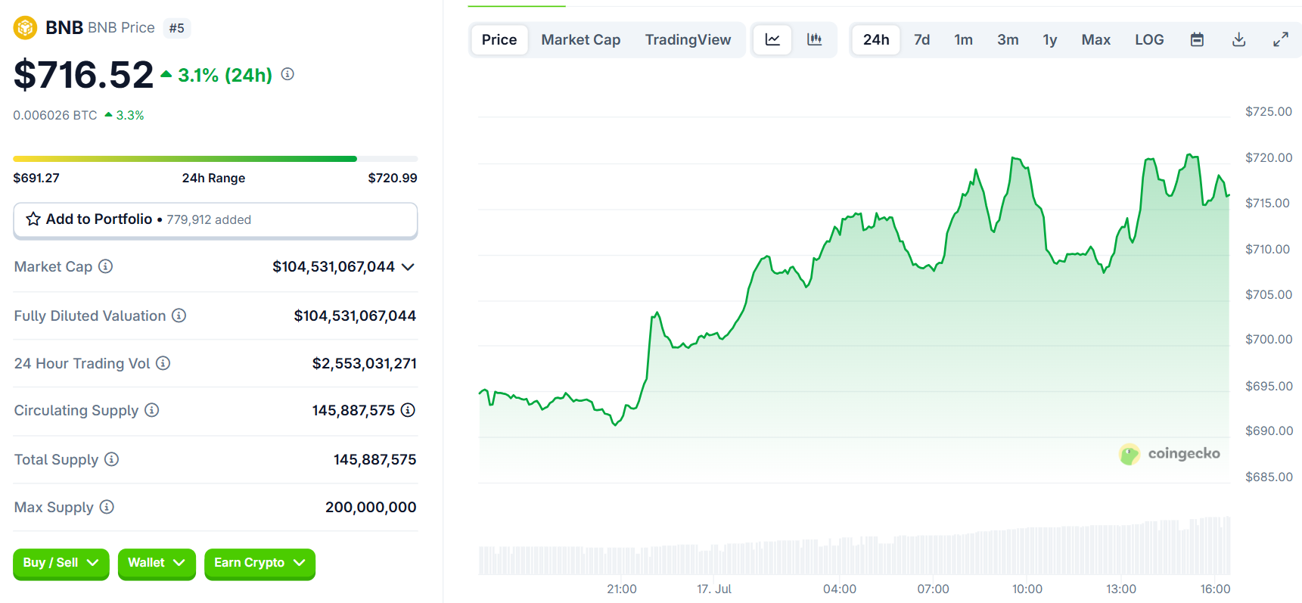Click the Max Supply info icon
This screenshot has height=603, width=1302.
click(107, 507)
